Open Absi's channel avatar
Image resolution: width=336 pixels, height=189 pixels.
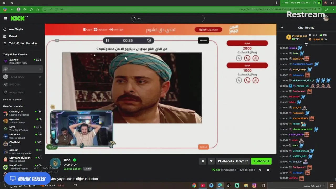55,163
